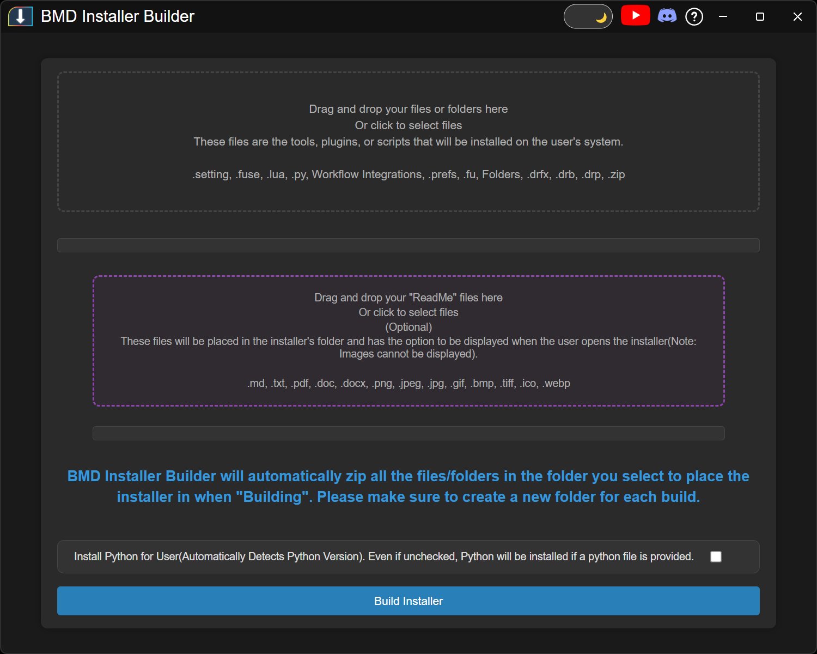Screen dimensions: 817x654
Task: Open the help question mark icon
Action: click(x=694, y=16)
